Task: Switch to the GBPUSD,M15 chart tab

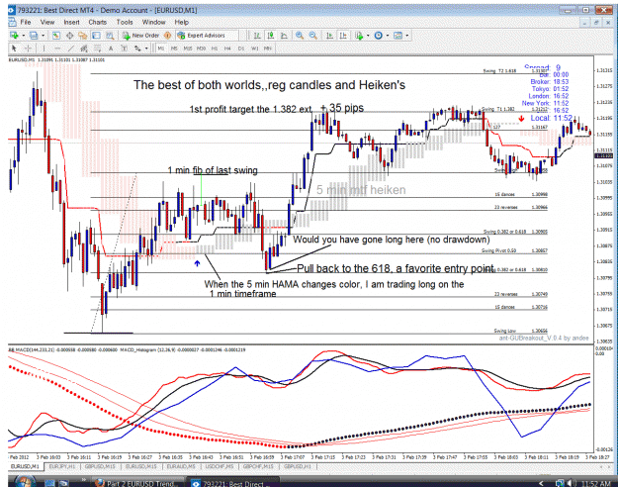Action: pyautogui.click(x=100, y=466)
